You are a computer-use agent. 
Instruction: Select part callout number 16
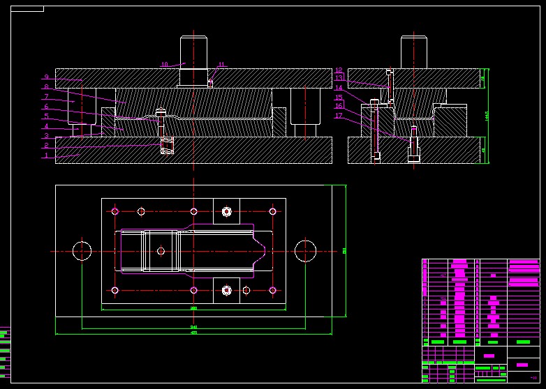click(339, 106)
